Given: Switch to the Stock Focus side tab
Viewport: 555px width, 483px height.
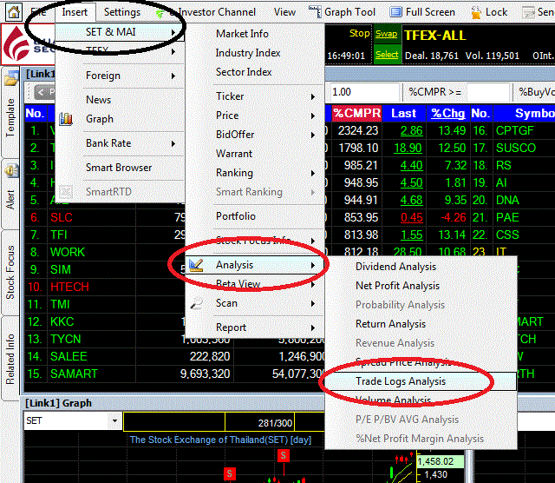Looking at the screenshot, I should (10, 273).
